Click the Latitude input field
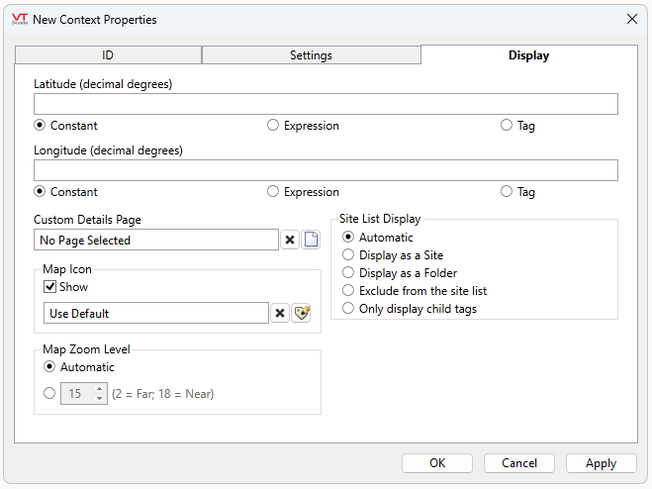This screenshot has height=489, width=652. (x=326, y=104)
